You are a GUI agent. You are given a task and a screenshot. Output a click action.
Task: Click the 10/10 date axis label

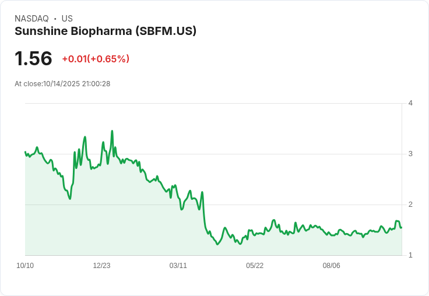(25, 266)
